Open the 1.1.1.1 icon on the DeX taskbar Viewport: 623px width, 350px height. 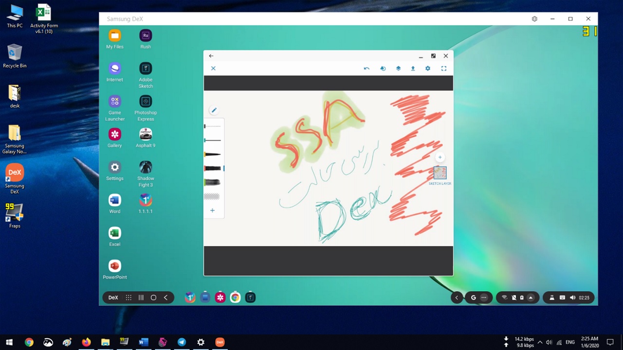click(x=190, y=297)
